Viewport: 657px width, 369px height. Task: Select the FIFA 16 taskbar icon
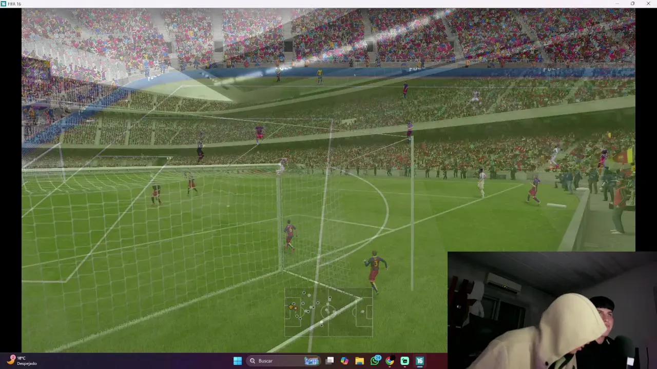click(419, 361)
